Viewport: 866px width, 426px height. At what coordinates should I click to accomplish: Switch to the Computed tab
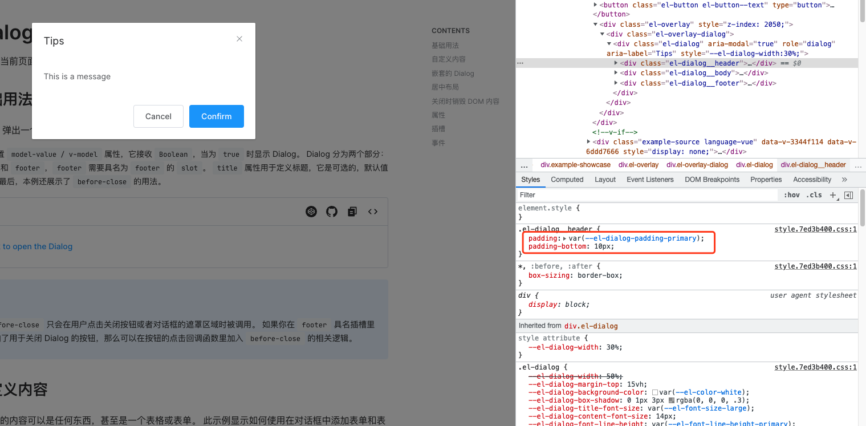567,180
